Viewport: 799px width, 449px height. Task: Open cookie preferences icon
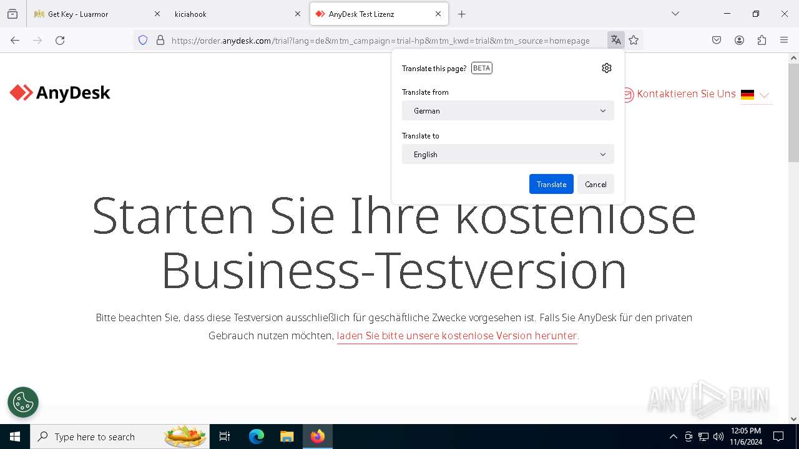click(x=23, y=402)
